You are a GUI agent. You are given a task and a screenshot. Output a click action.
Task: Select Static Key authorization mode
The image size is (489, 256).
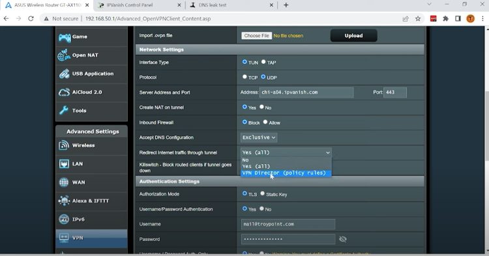(262, 193)
